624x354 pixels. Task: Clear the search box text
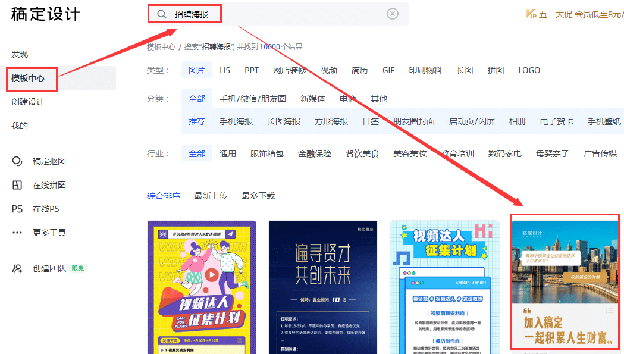pos(393,14)
